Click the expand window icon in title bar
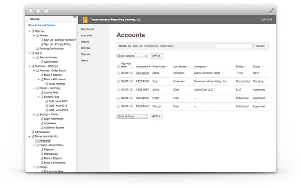Image resolution: width=301 pixels, height=188 pixels. pyautogui.click(x=272, y=11)
